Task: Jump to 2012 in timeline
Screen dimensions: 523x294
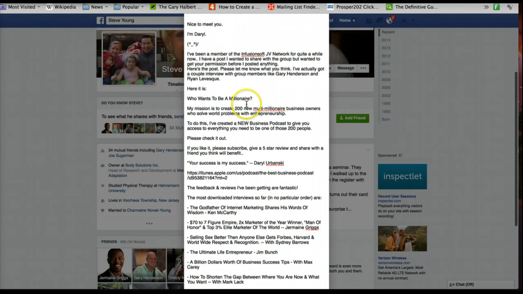Action: pyautogui.click(x=386, y=56)
